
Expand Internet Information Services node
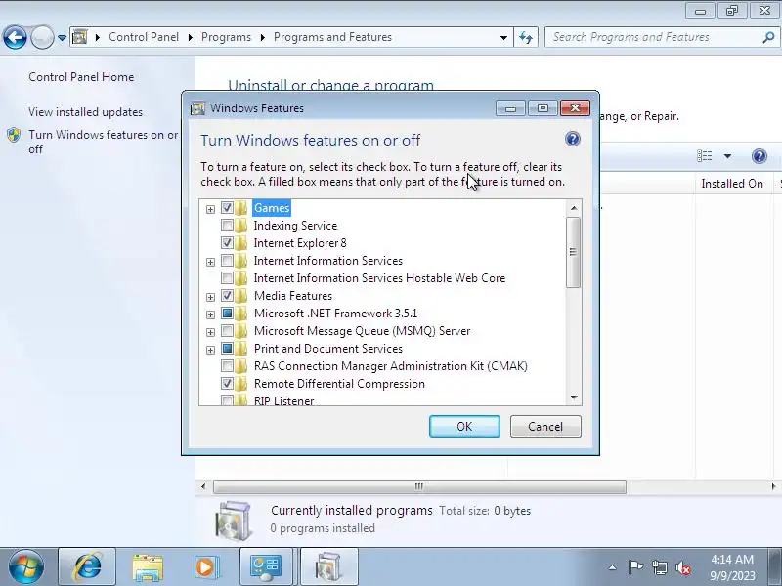click(210, 262)
